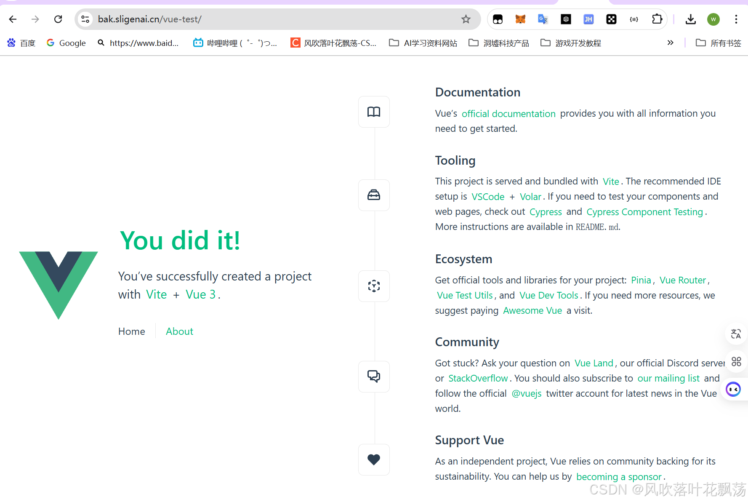Image resolution: width=748 pixels, height=502 pixels.
Task: Open the VSCode link
Action: click(488, 197)
